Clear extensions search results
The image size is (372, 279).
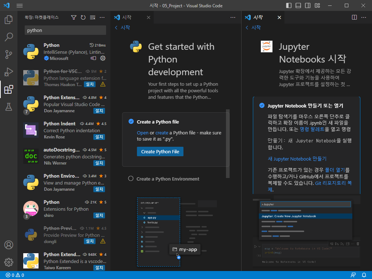[93, 17]
